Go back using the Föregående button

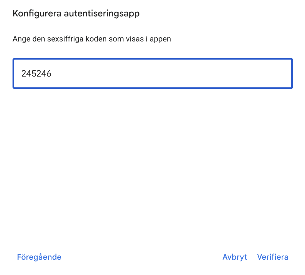pos(39,257)
